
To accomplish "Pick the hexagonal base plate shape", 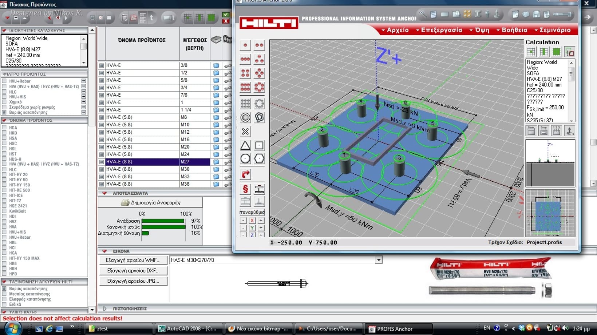I will click(259, 159).
